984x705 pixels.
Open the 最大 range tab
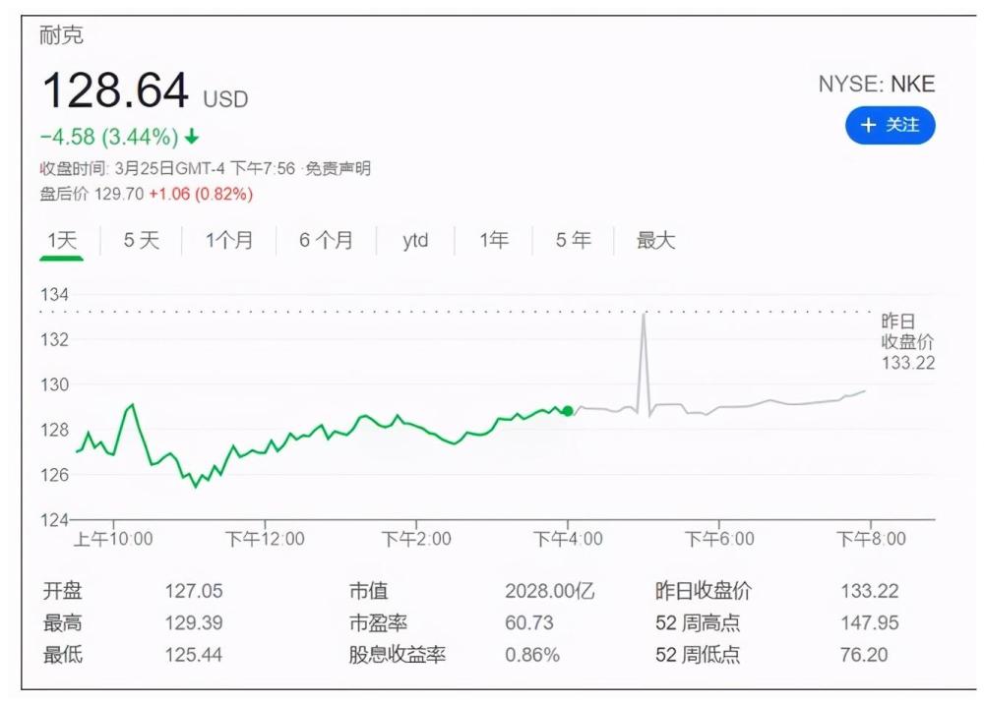point(655,240)
